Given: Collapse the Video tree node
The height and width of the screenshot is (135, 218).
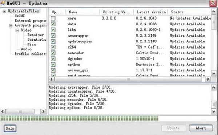Looking at the screenshot, I should (17, 30).
